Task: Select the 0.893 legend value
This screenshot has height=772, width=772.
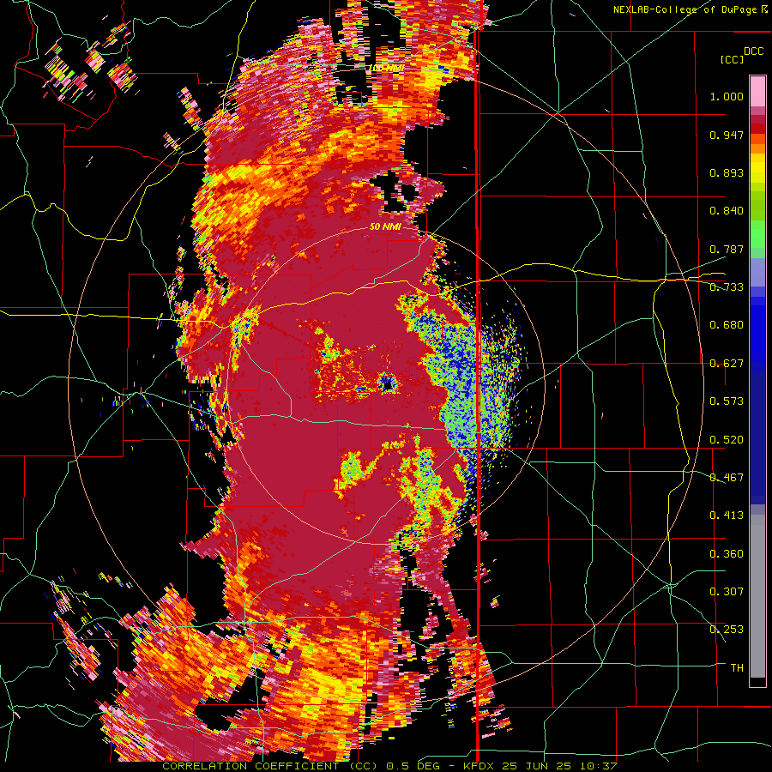Action: point(727,172)
